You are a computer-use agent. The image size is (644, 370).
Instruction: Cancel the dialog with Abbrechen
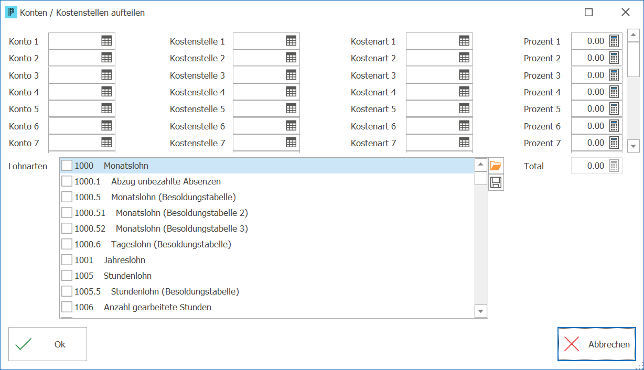pos(597,344)
